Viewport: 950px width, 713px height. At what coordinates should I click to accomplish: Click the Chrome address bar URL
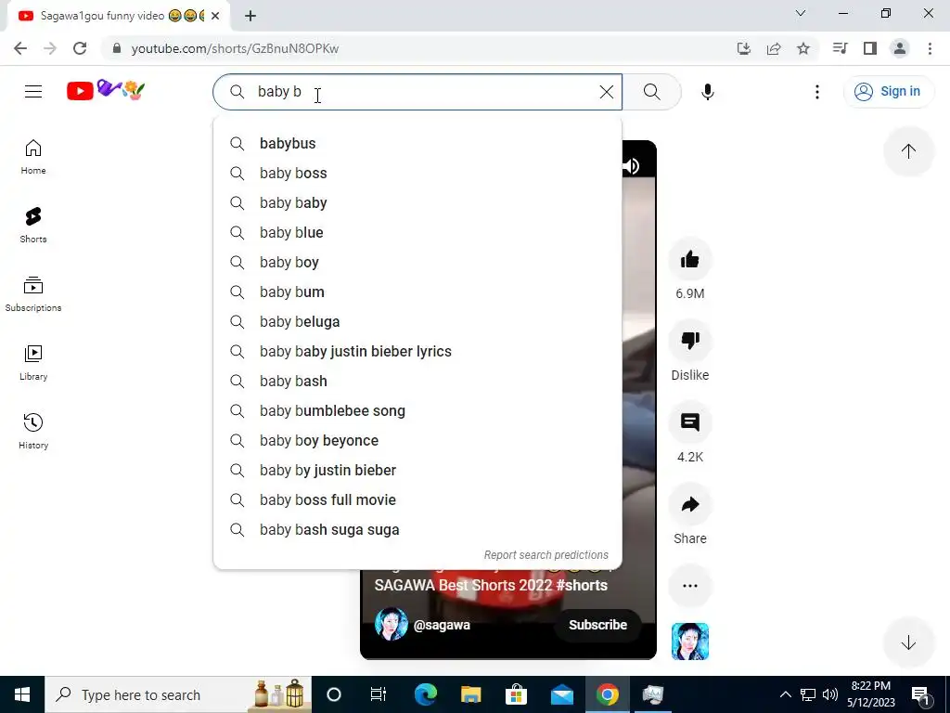tap(235, 48)
